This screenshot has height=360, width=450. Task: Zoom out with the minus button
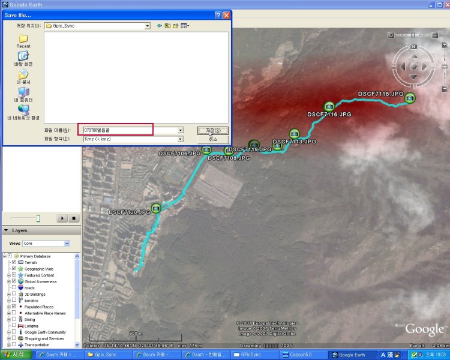[444, 89]
